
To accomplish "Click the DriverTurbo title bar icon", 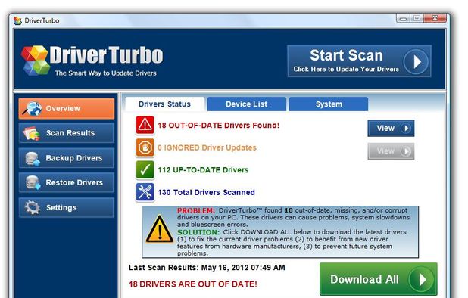I will pos(18,20).
